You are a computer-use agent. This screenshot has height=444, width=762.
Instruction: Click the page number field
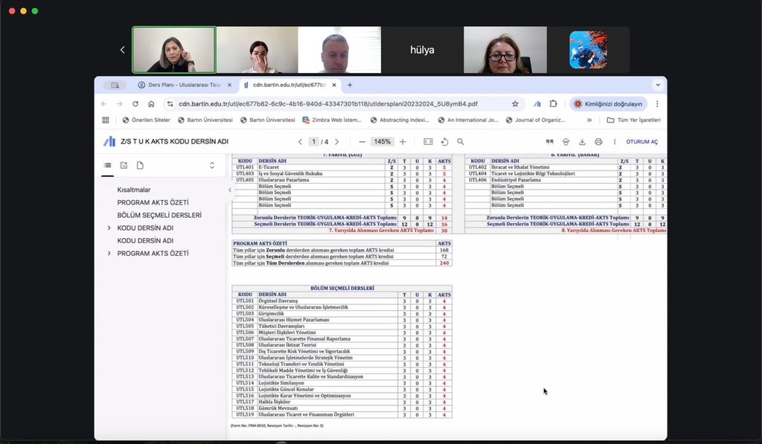tap(314, 142)
